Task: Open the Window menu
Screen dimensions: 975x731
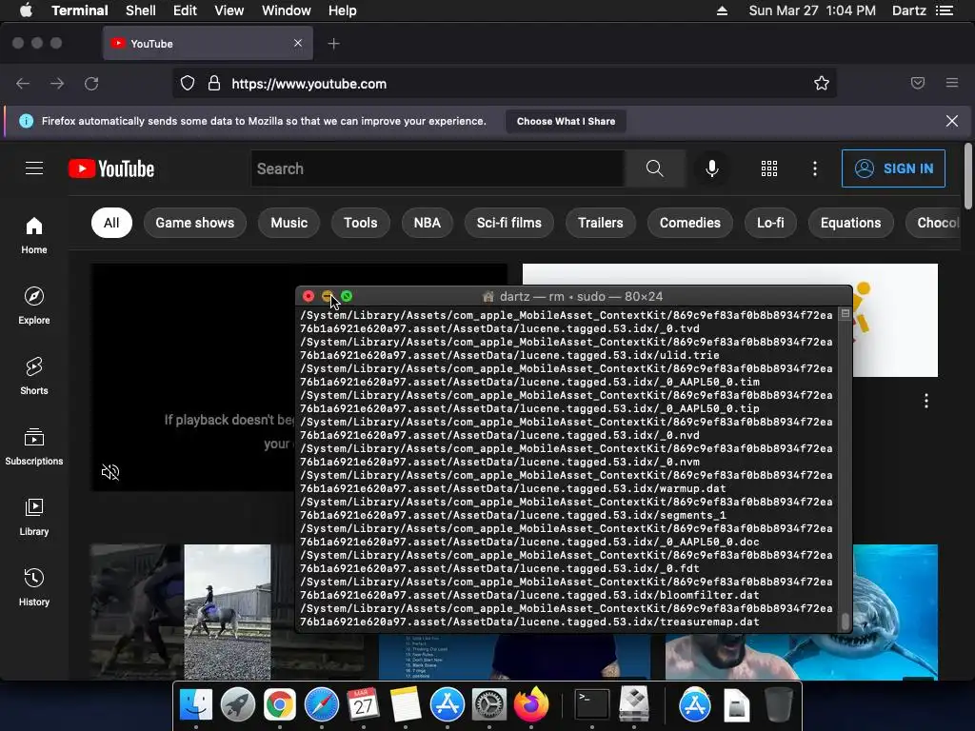Action: point(286,10)
